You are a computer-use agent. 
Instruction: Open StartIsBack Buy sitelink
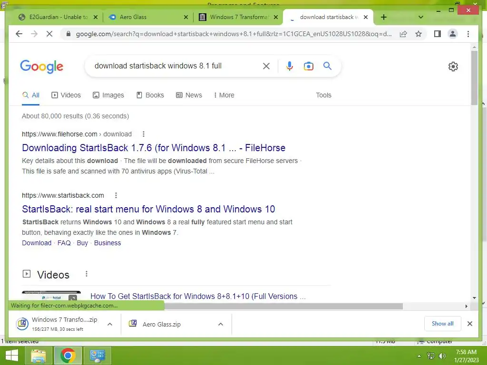[82, 243]
